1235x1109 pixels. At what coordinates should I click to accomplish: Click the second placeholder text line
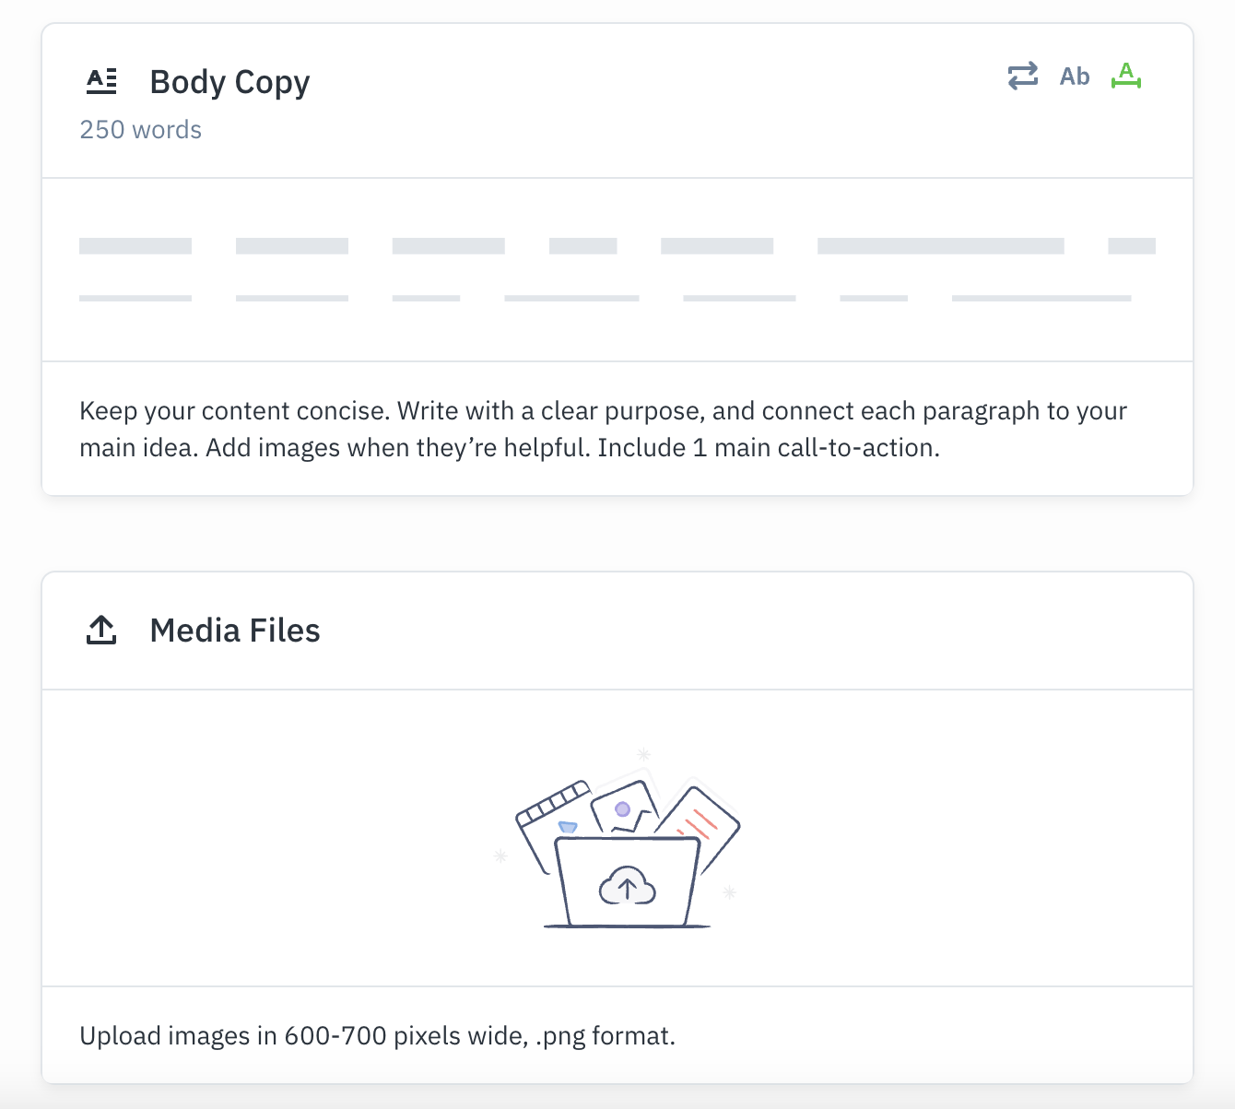605,299
